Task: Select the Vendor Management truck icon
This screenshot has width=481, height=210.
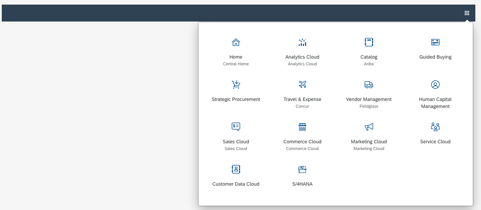Action: click(x=369, y=85)
